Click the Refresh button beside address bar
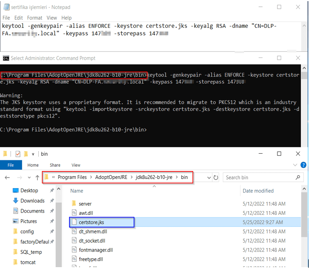The height and width of the screenshot is (269, 309). tap(217, 177)
